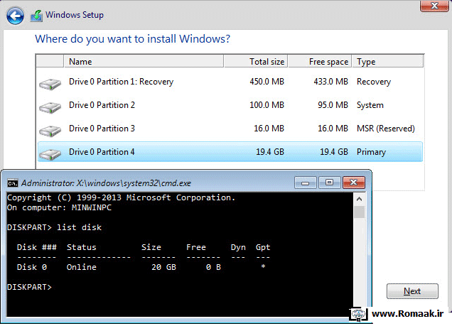Click the Primary type cell
452x326 pixels.
pyautogui.click(x=371, y=152)
